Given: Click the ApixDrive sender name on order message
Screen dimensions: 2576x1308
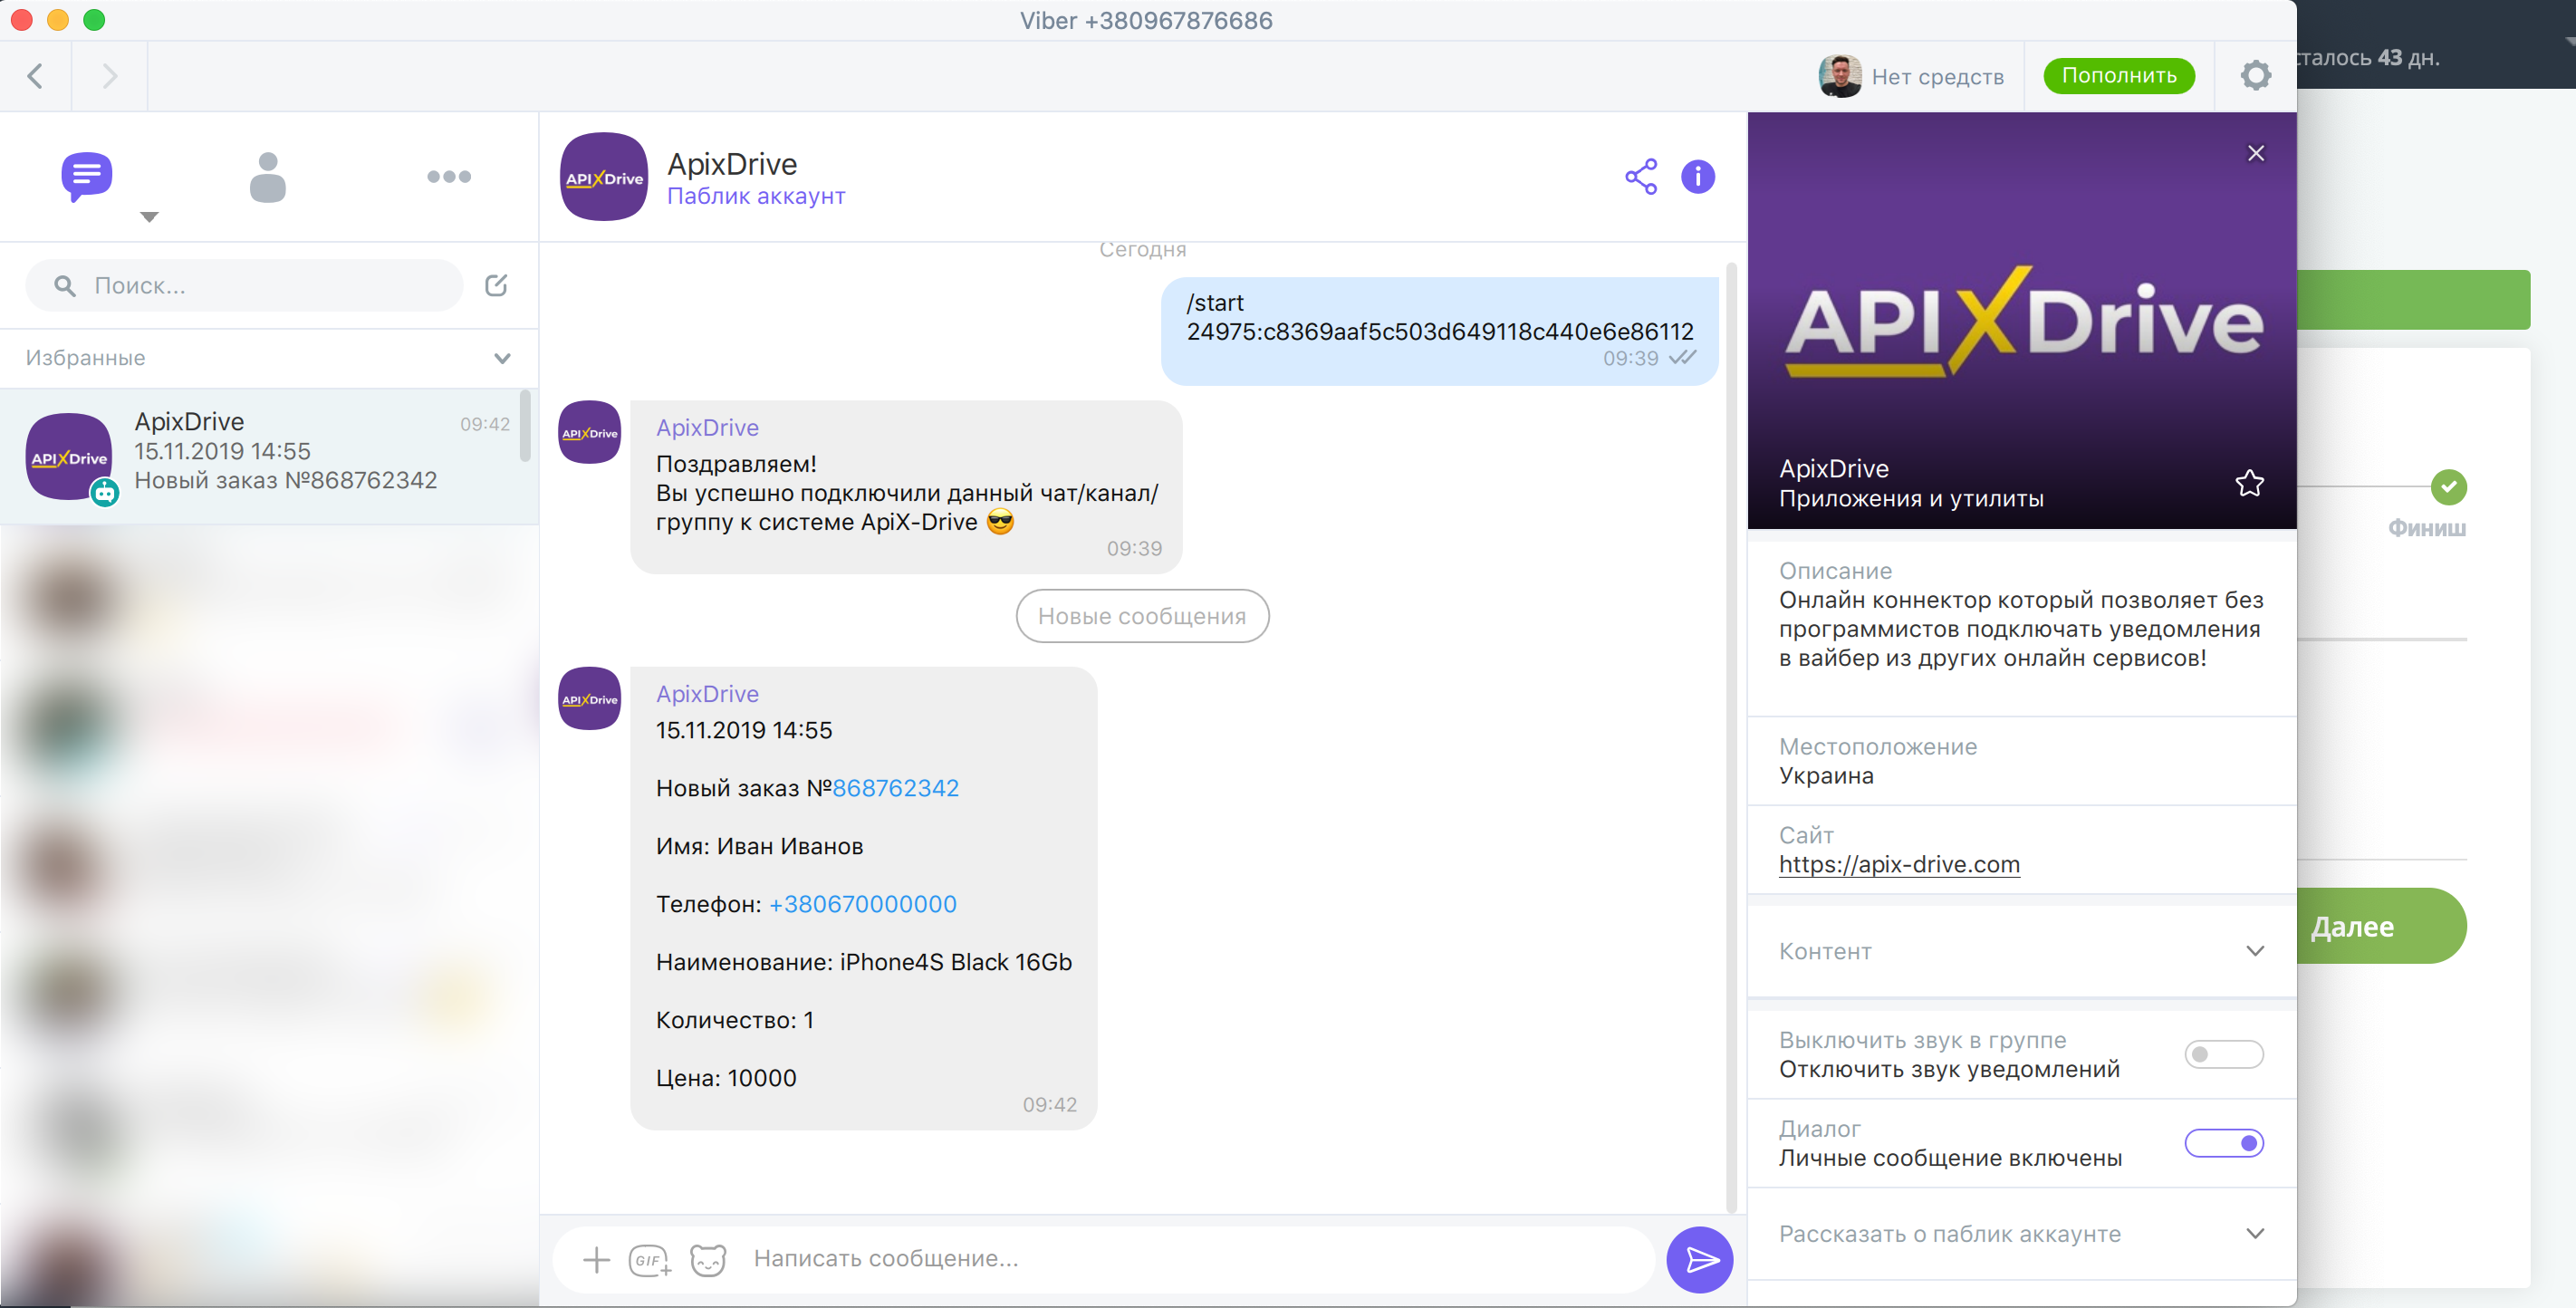Looking at the screenshot, I should 707,694.
